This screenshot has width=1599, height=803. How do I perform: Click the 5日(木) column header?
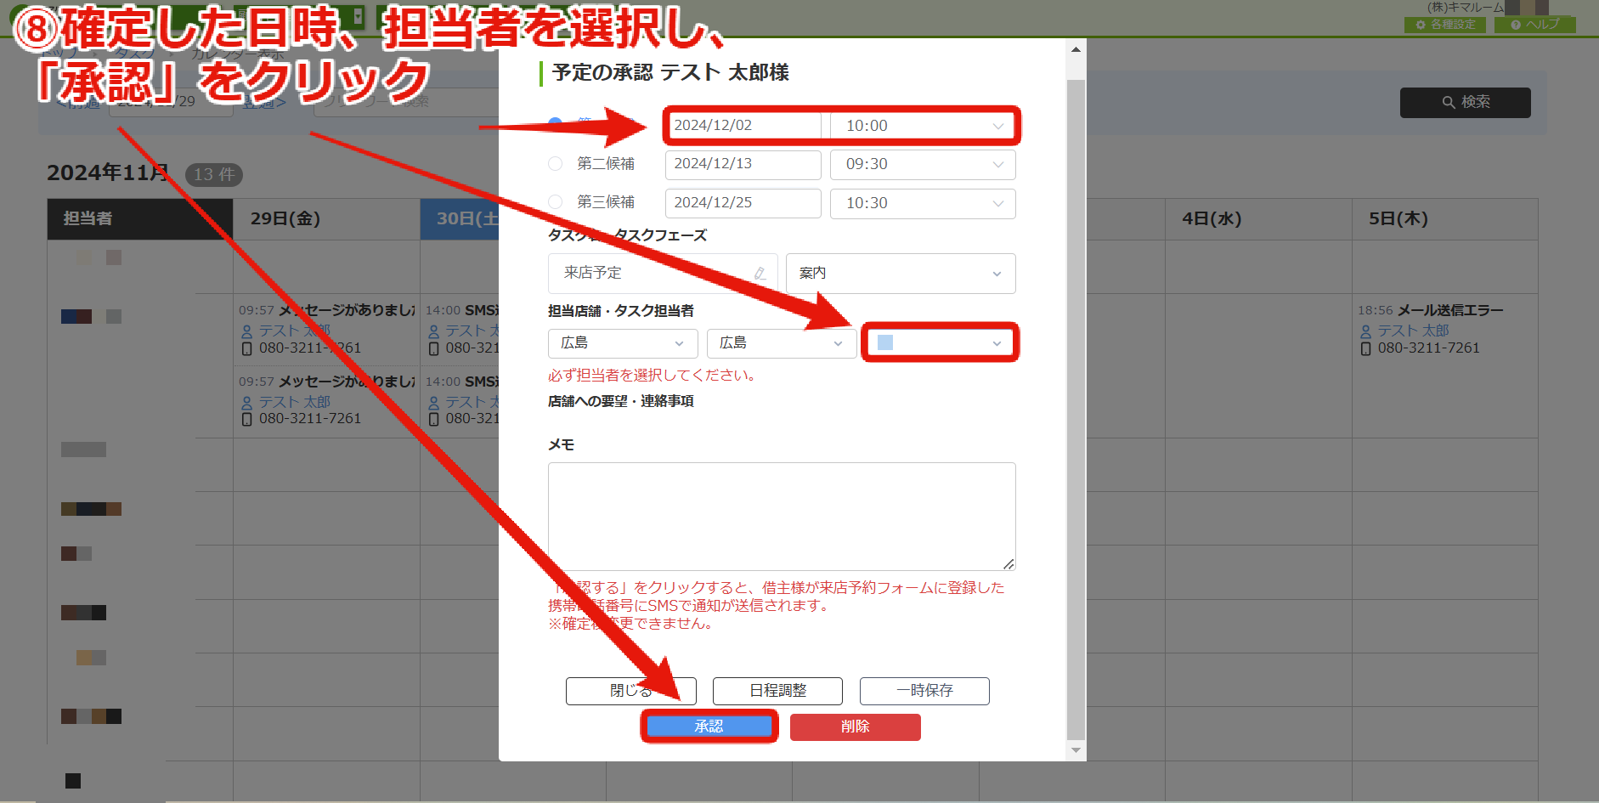click(x=1444, y=219)
